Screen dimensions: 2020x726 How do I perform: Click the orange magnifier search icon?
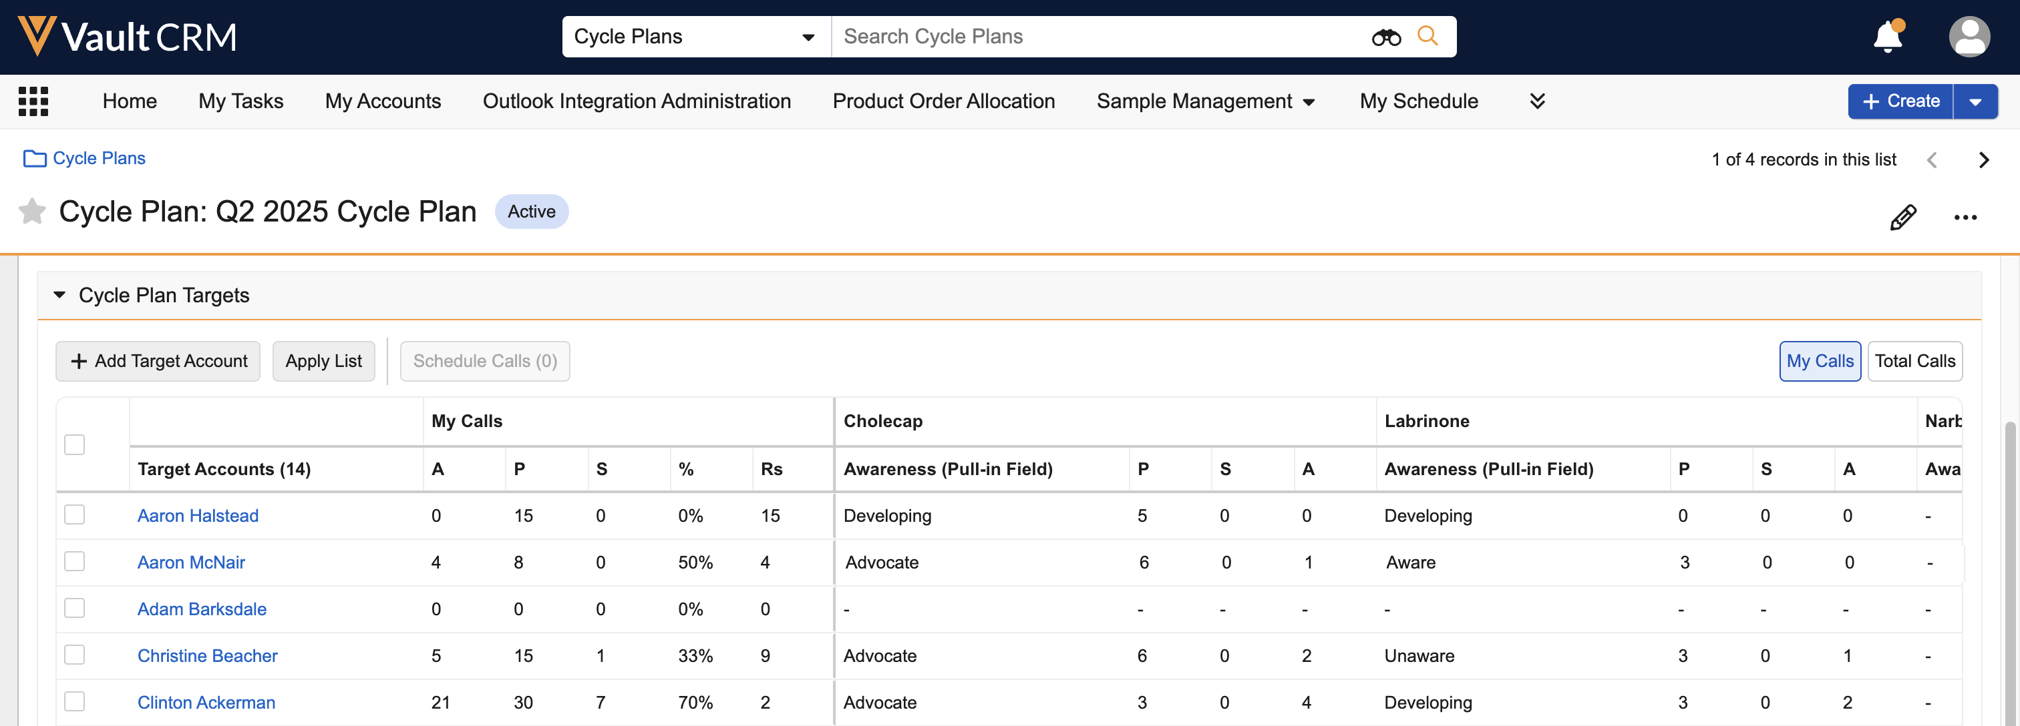(x=1427, y=36)
